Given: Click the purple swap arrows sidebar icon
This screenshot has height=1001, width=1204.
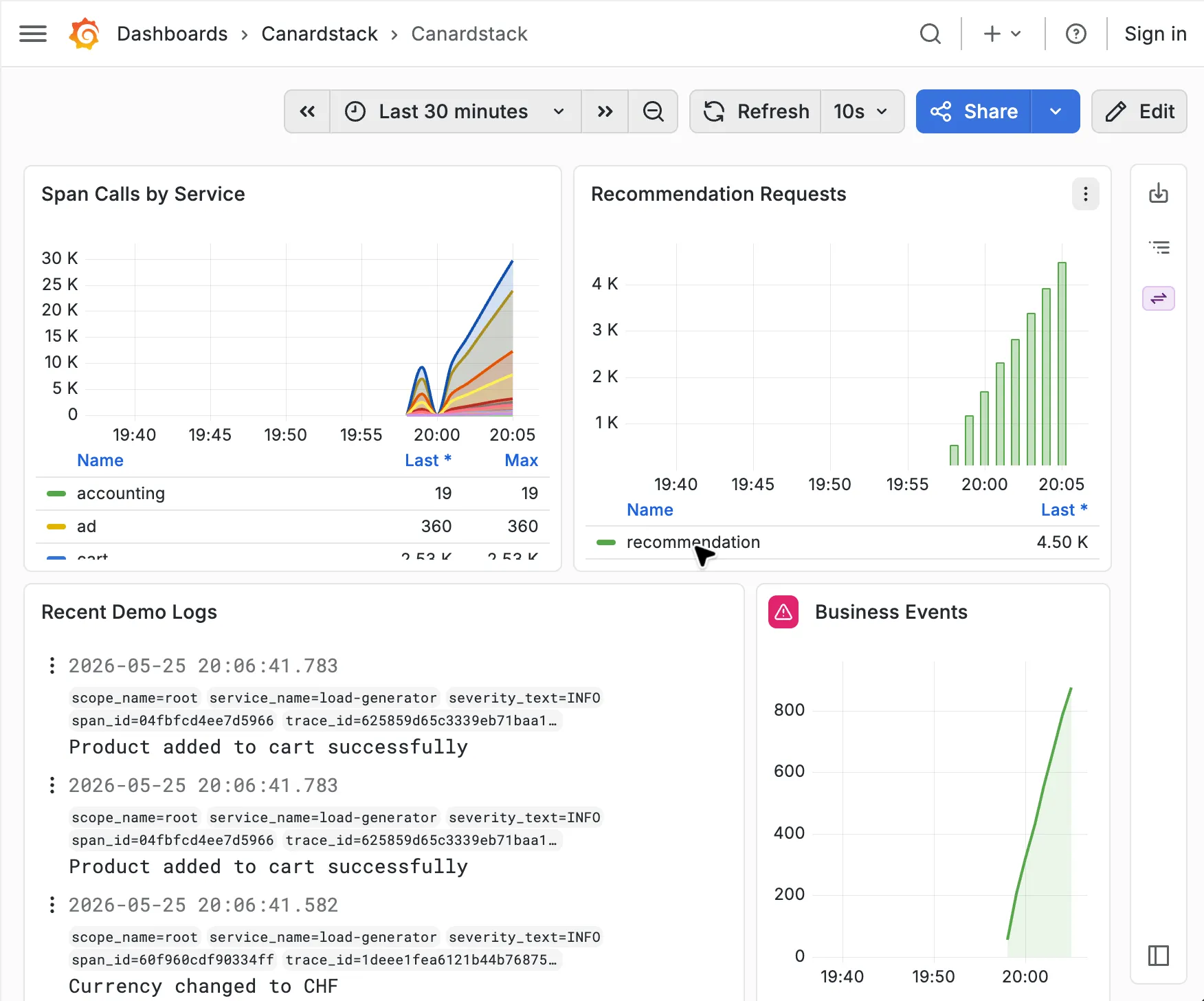Looking at the screenshot, I should point(1159,298).
